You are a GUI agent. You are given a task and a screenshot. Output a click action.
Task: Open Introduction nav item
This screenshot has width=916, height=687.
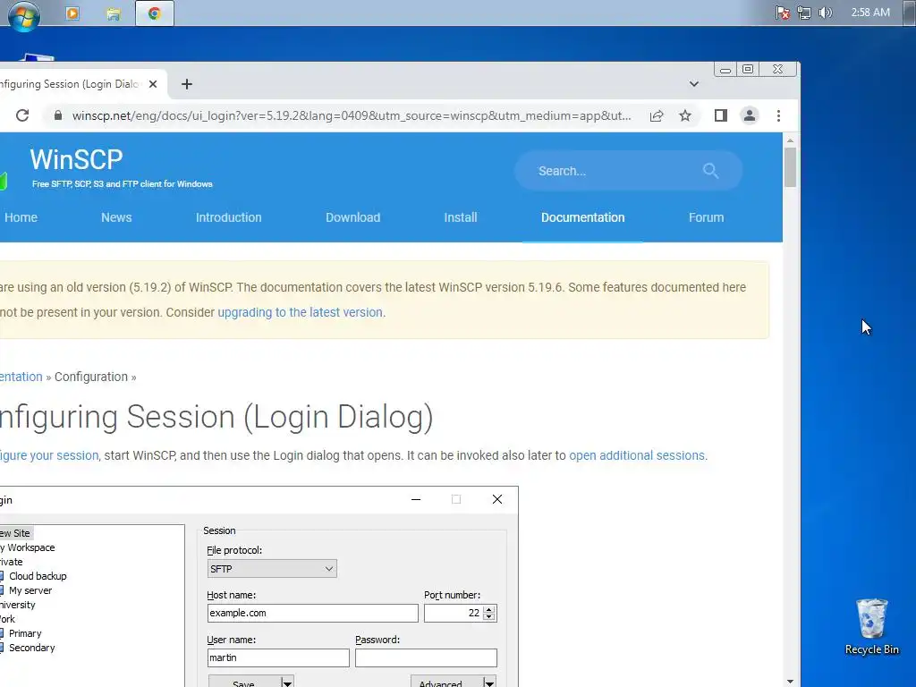pos(228,217)
